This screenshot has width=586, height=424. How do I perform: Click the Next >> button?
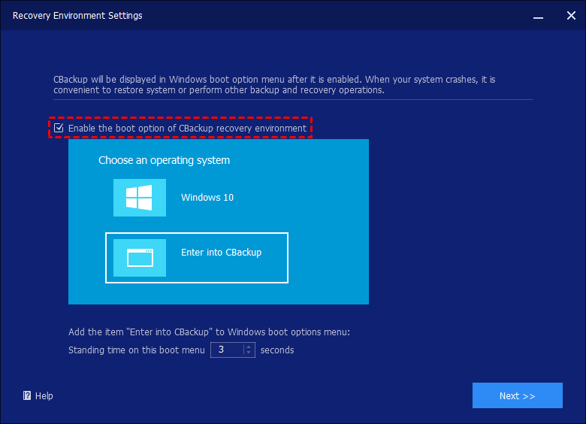point(517,395)
